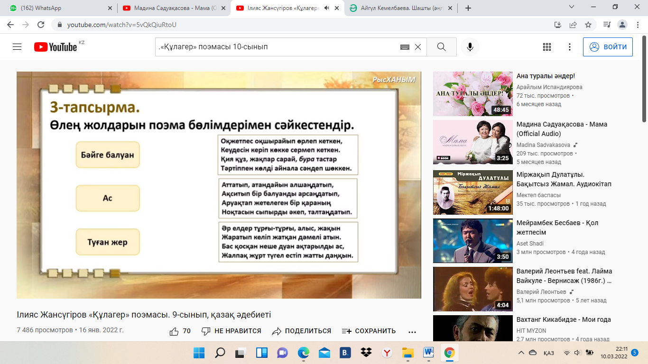Open File Explorer from the taskbar
Screen dimensions: 648x364
click(x=408, y=353)
